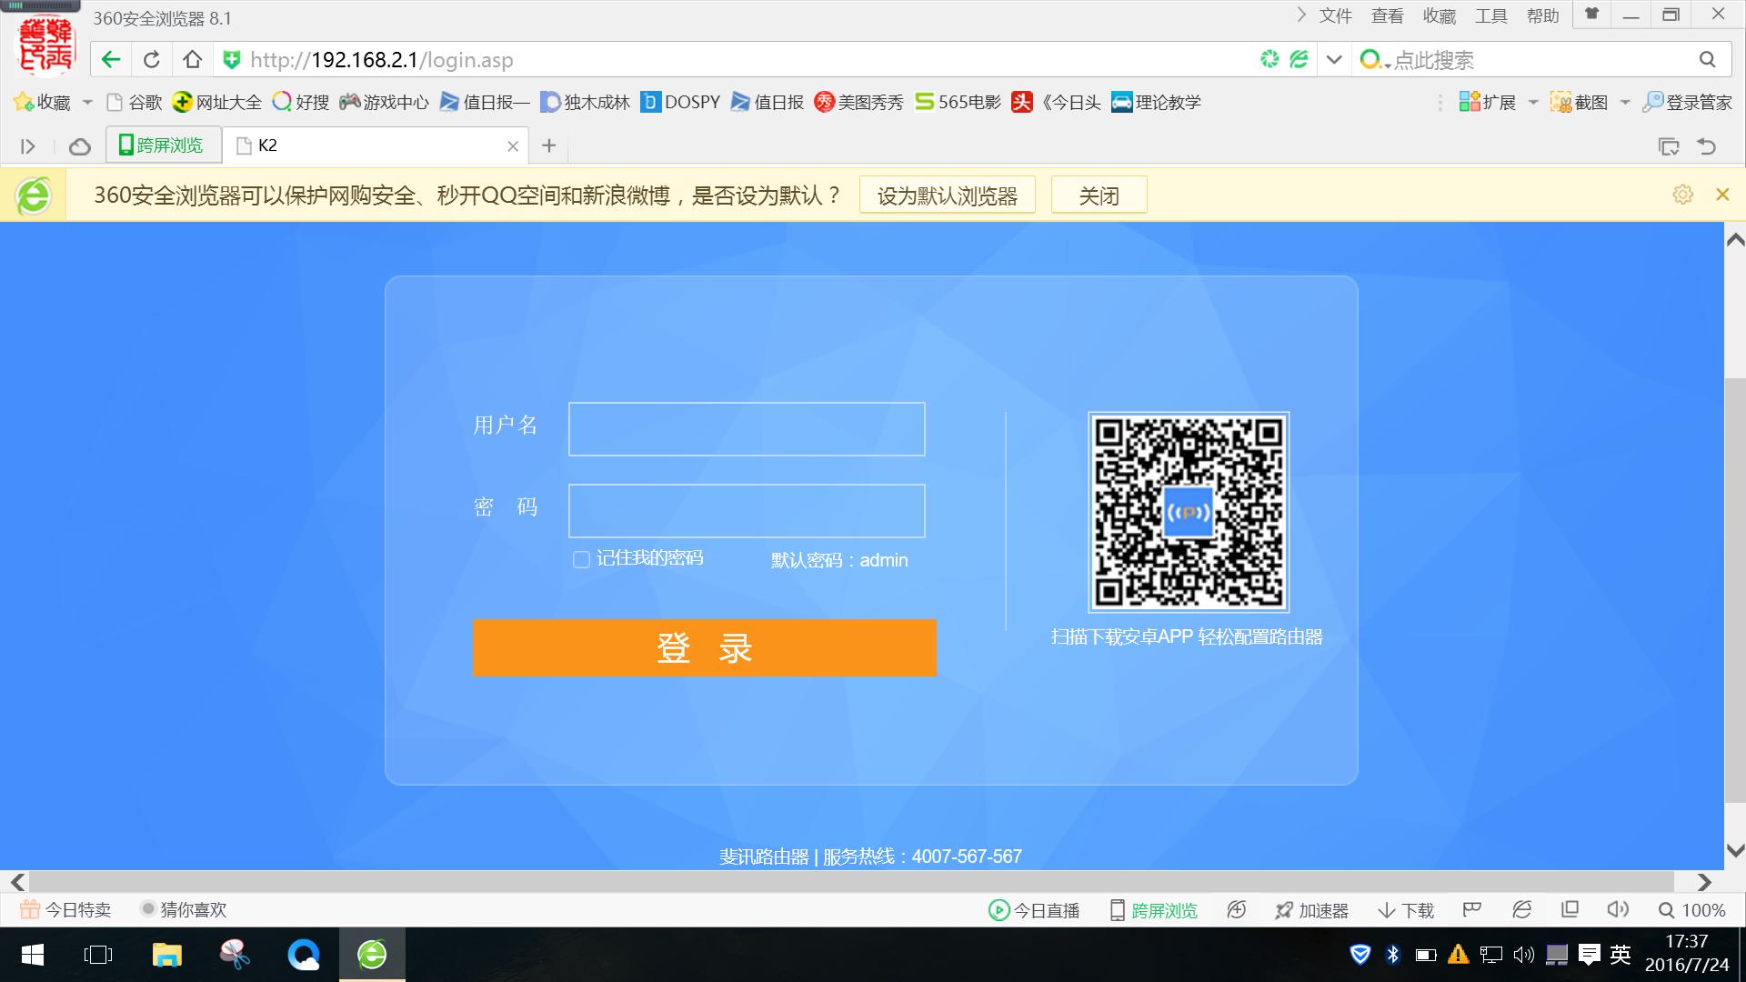This screenshot has width=1746, height=982.
Task: Click 跨屏浏览 in the bottom status bar
Action: [1153, 909]
